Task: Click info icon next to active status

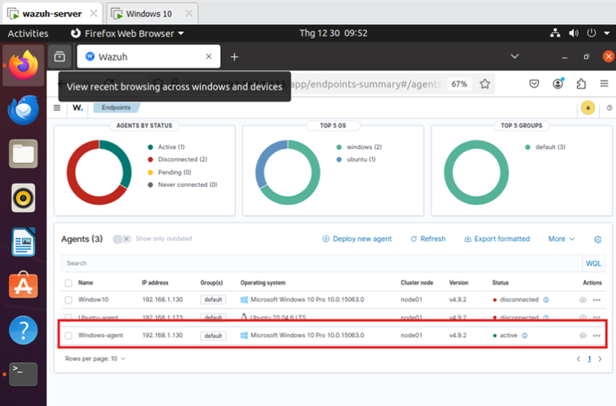Action: pyautogui.click(x=524, y=336)
